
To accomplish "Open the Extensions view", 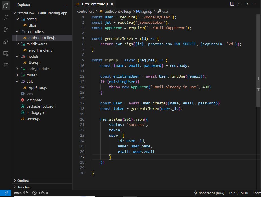I will pos(6,65).
